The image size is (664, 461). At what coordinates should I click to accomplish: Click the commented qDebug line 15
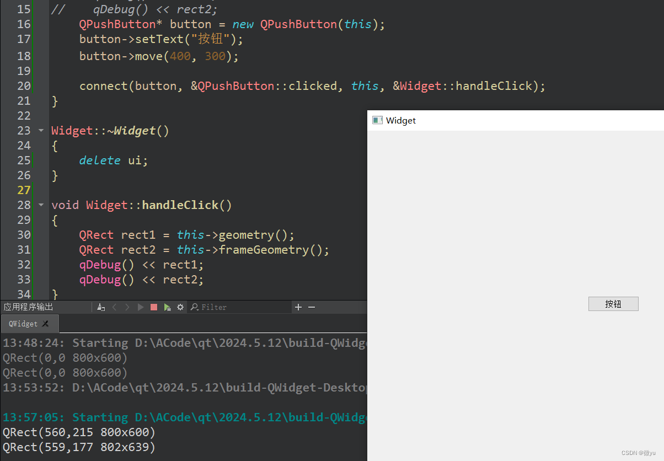click(x=135, y=9)
